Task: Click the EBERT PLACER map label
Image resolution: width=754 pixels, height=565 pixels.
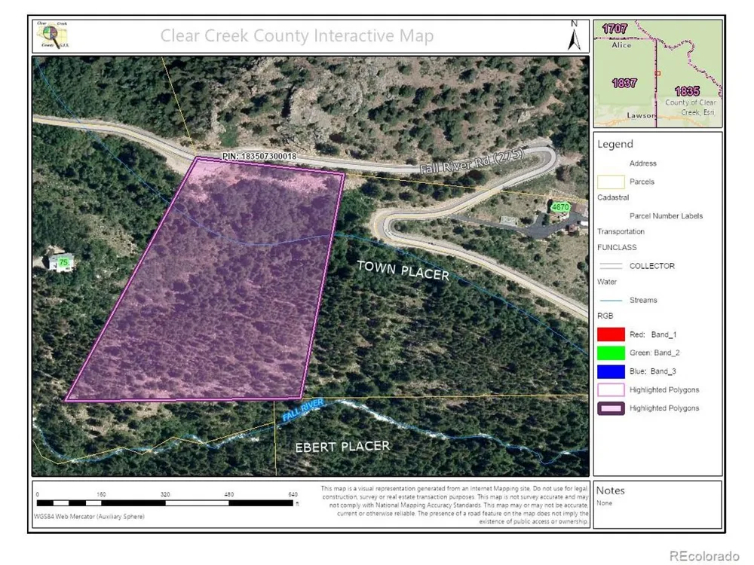Action: (x=342, y=447)
